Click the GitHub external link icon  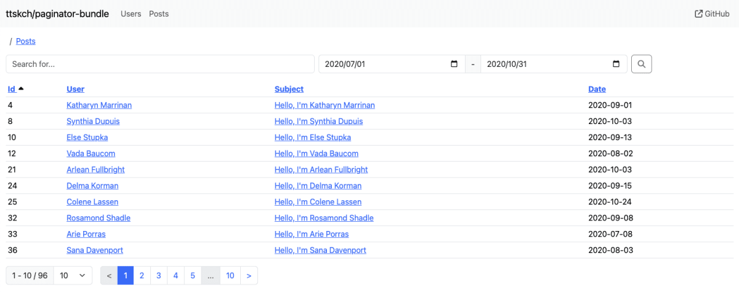click(x=698, y=14)
